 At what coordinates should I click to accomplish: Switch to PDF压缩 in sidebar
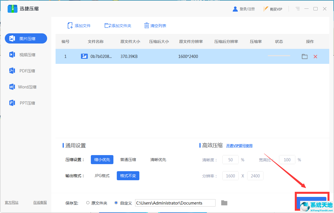pos(22,71)
